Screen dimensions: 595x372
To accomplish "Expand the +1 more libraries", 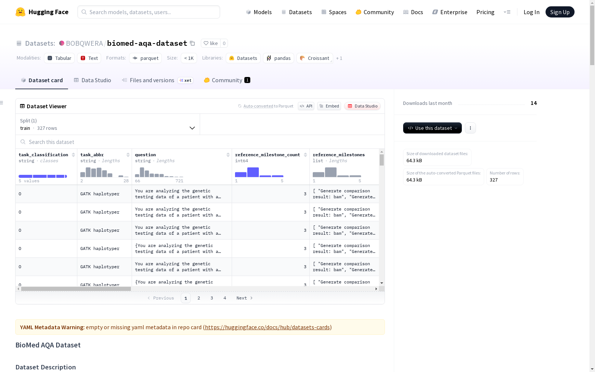I will click(x=339, y=58).
